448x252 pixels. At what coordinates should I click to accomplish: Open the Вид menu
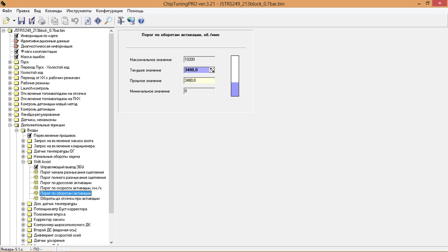[37, 11]
